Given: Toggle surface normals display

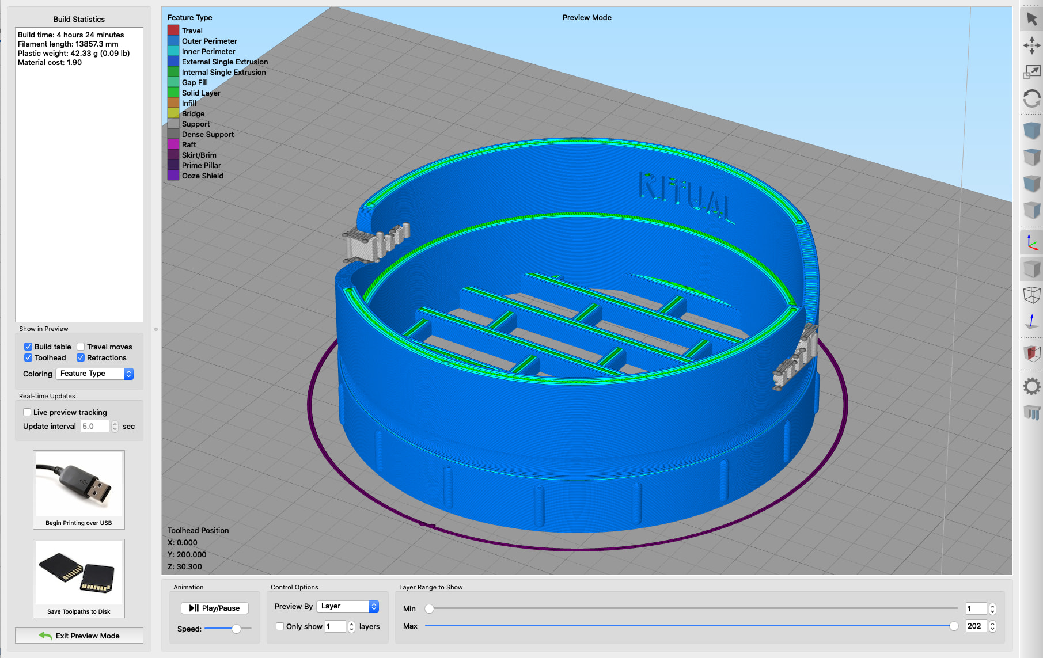Looking at the screenshot, I should point(1031,321).
